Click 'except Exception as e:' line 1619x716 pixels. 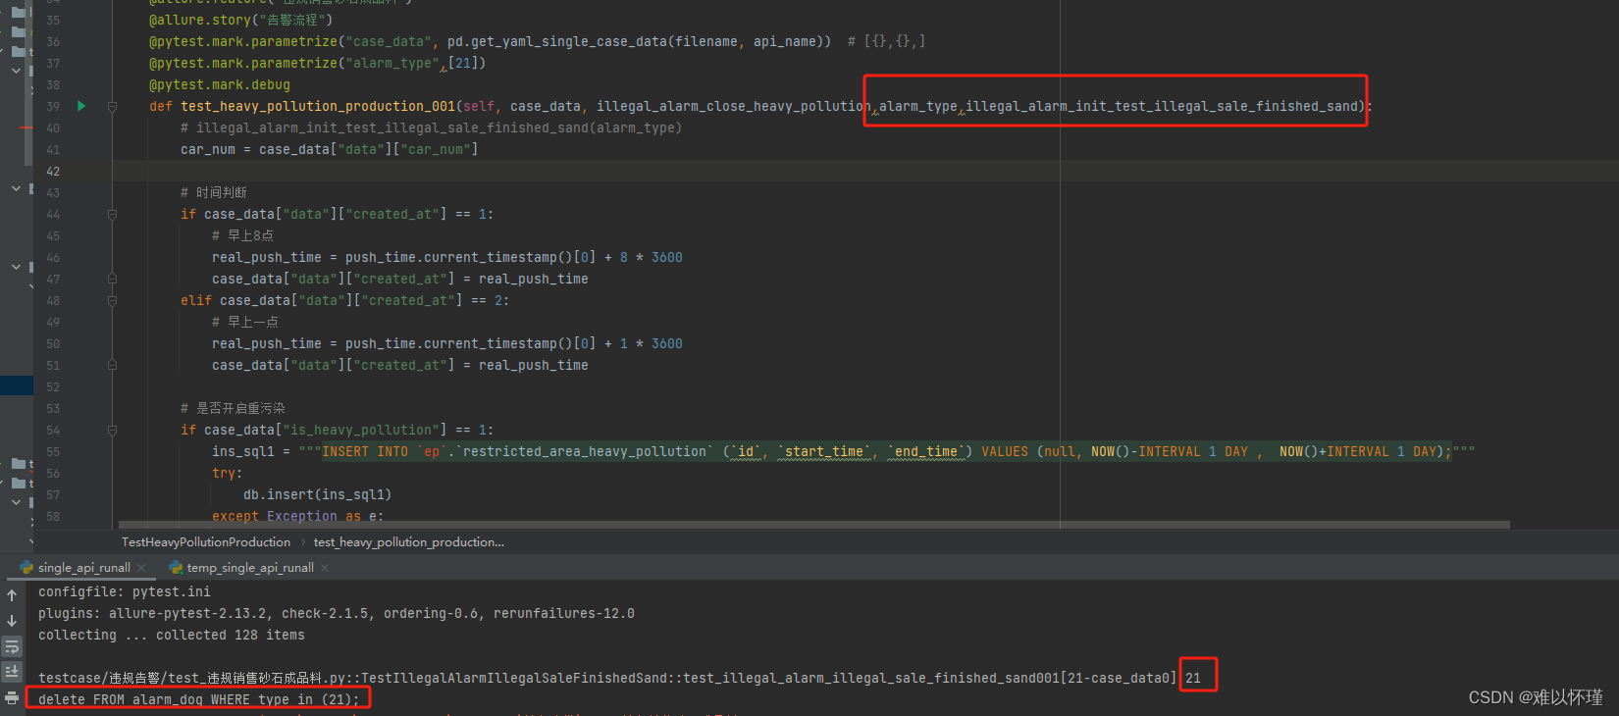298,516
